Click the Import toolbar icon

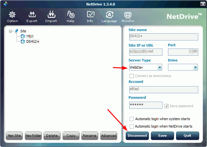pyautogui.click(x=52, y=14)
